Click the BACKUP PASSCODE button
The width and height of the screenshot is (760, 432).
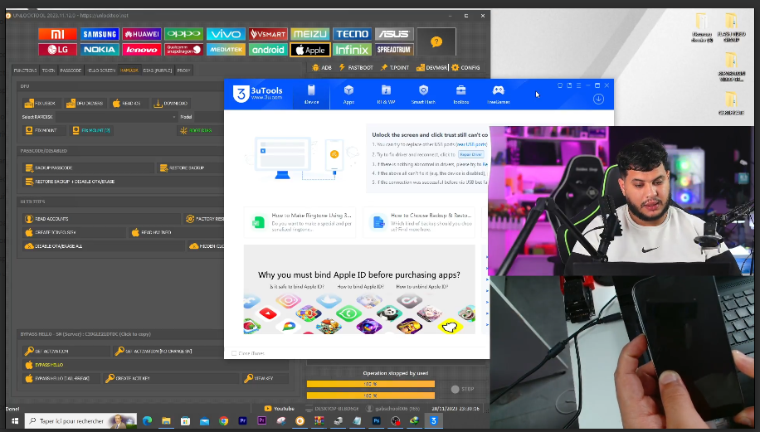88,167
